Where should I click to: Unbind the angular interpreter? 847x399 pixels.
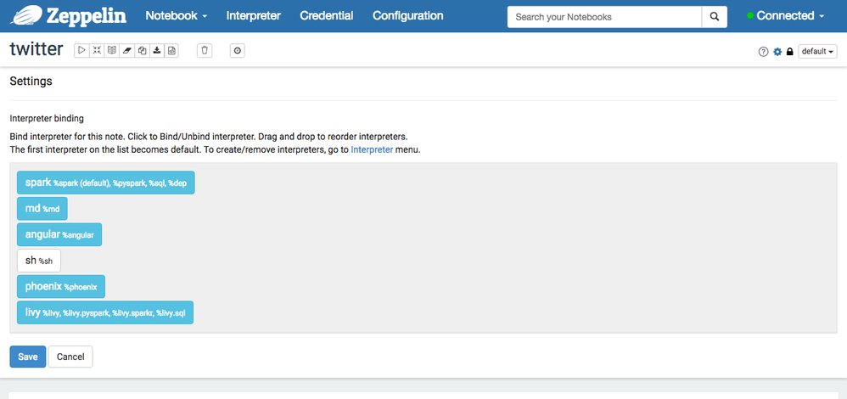point(59,234)
